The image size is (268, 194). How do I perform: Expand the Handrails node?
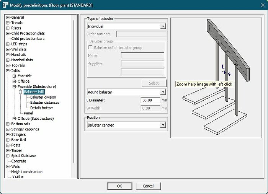(8, 55)
